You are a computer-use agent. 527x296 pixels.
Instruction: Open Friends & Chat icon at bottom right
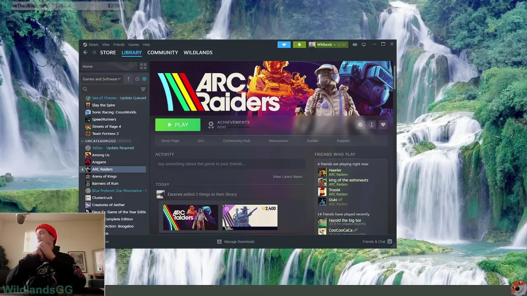tap(389, 242)
